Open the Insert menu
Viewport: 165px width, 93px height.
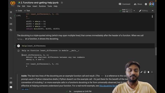point(35,6)
